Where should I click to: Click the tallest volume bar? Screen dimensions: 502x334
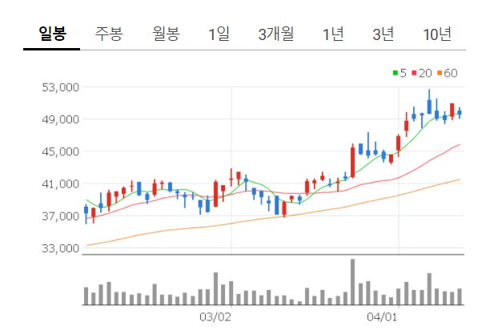pyautogui.click(x=352, y=282)
